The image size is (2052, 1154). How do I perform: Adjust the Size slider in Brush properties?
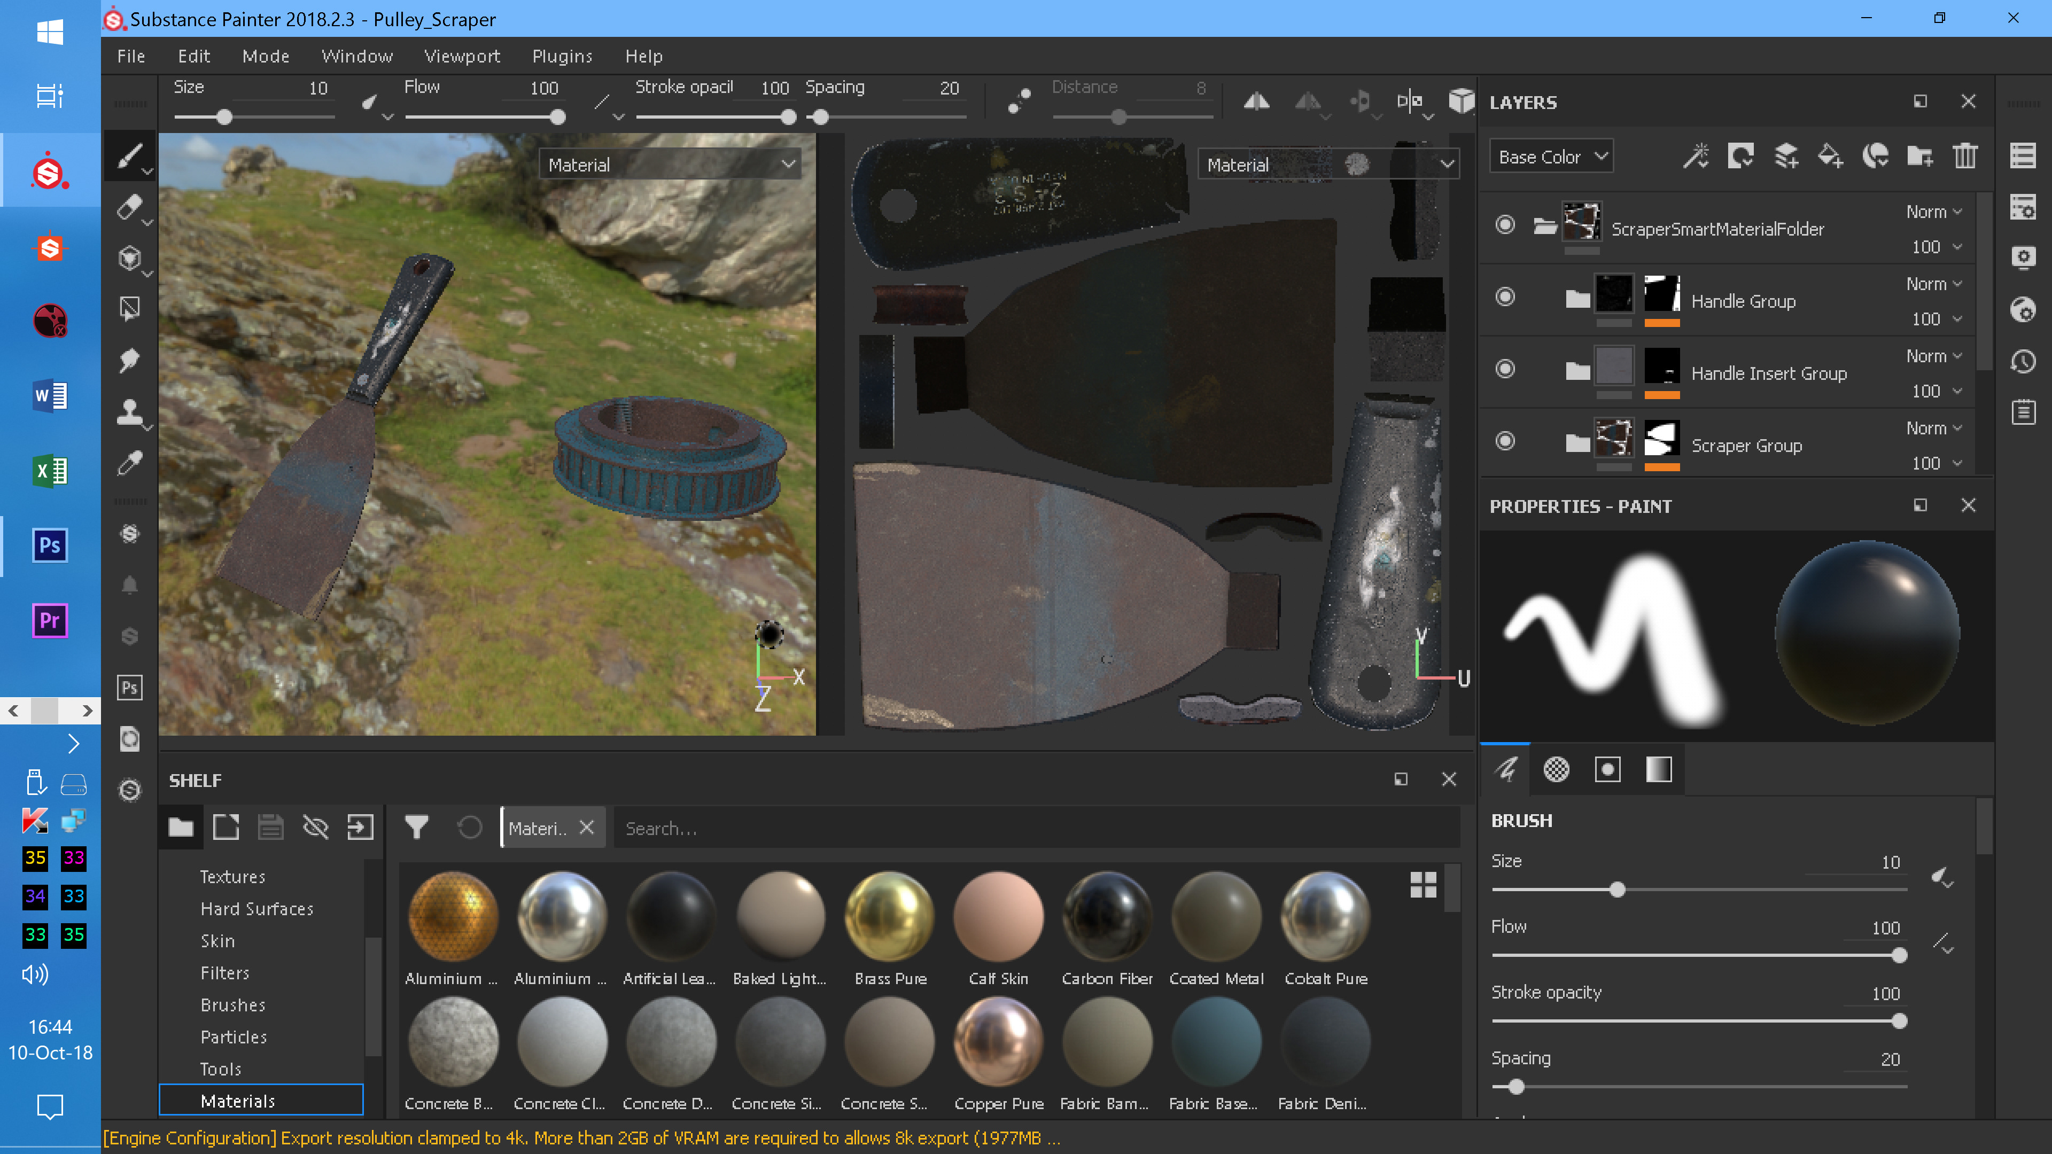1699,890
